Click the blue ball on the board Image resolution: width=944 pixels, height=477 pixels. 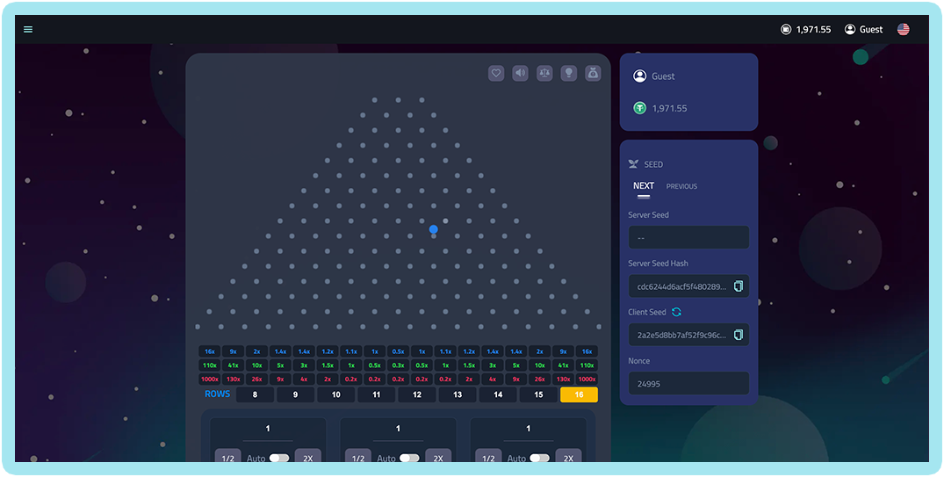pos(434,229)
